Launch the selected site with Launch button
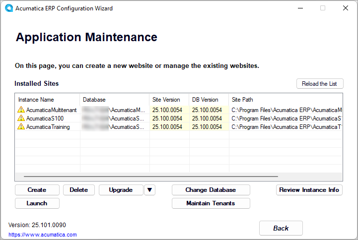 click(x=37, y=203)
